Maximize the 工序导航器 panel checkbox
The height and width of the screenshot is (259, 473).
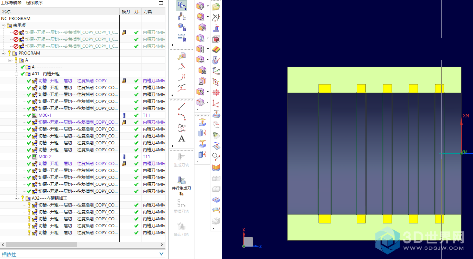161,3
